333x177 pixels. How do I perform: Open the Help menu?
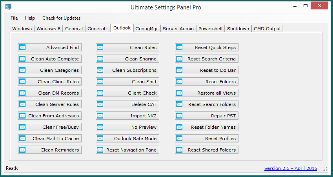click(30, 18)
